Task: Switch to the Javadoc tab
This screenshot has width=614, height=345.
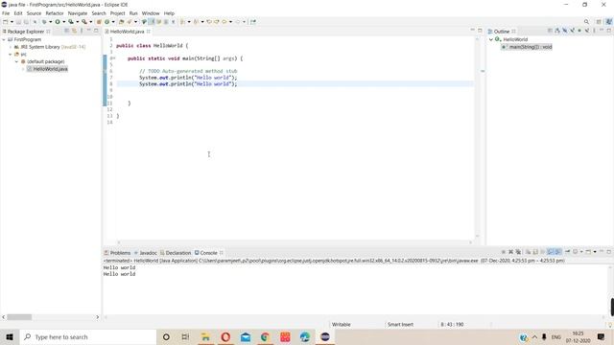Action: [146, 253]
